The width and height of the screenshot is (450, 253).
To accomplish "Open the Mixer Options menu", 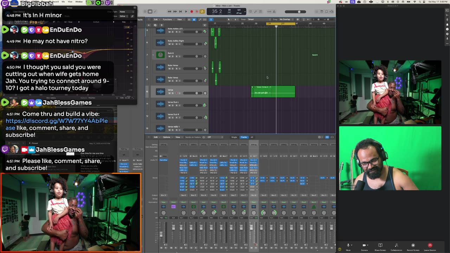I will (x=167, y=137).
